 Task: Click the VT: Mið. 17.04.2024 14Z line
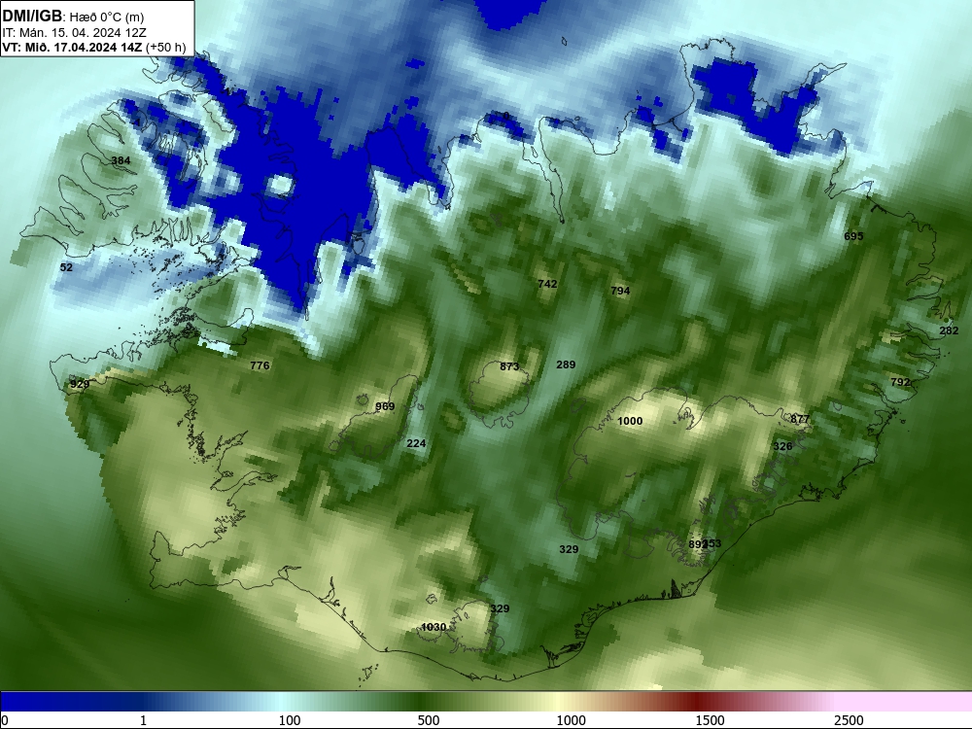pyautogui.click(x=72, y=47)
